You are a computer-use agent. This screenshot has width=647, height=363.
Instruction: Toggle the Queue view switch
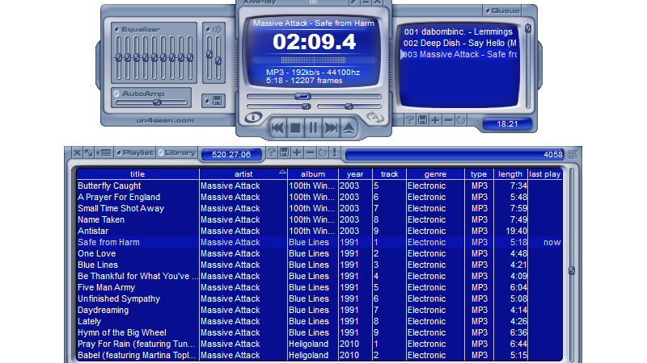pyautogui.click(x=488, y=10)
